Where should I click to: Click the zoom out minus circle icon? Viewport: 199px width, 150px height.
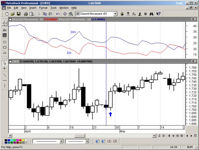178,136
